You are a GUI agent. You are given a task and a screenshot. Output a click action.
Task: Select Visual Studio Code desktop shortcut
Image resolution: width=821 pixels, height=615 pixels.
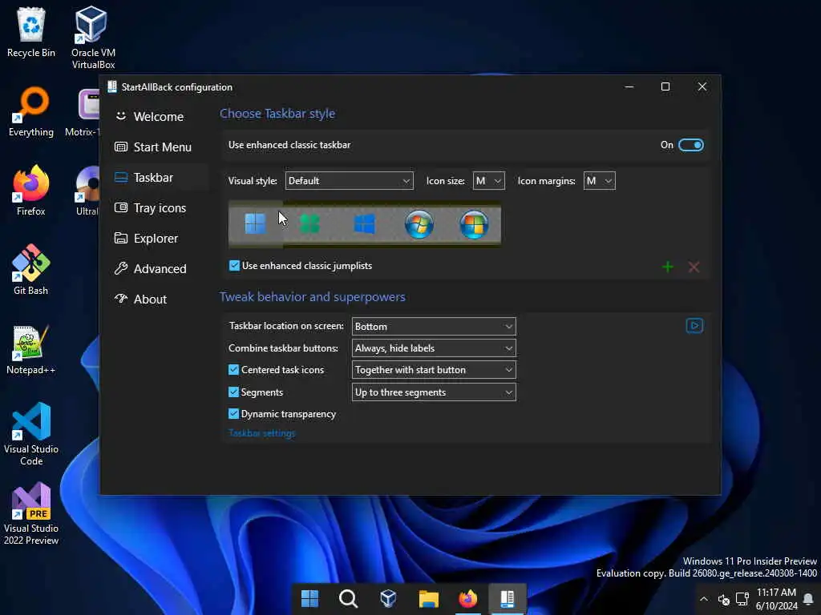tap(31, 434)
